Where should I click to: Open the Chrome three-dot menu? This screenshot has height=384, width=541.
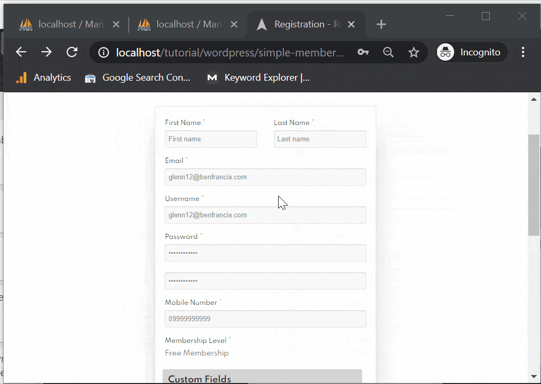click(x=523, y=52)
